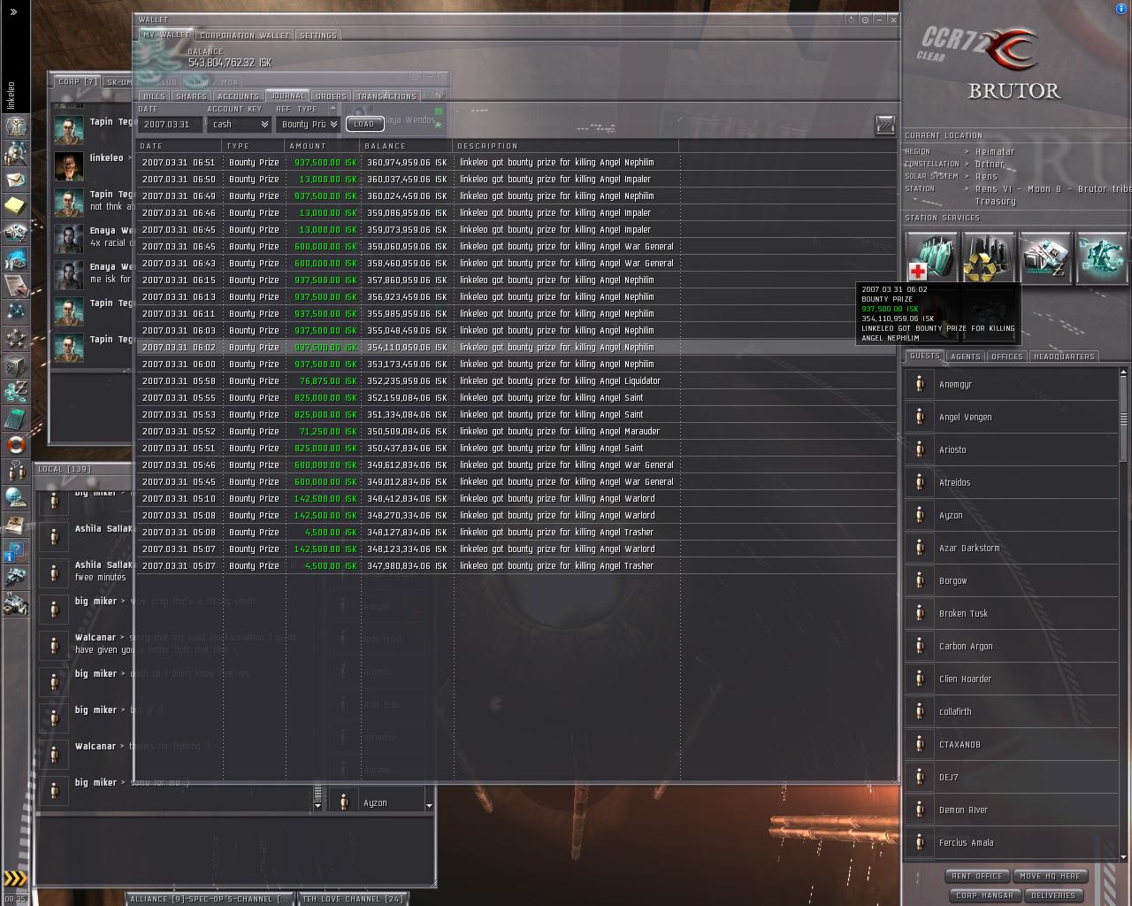Screen dimensions: 1132x906
Task: Select the 06:51 Angel Nephilim journal row
Action: (x=516, y=163)
